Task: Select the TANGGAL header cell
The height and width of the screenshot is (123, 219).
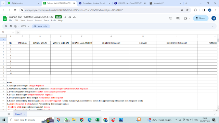Action: tap(22, 43)
